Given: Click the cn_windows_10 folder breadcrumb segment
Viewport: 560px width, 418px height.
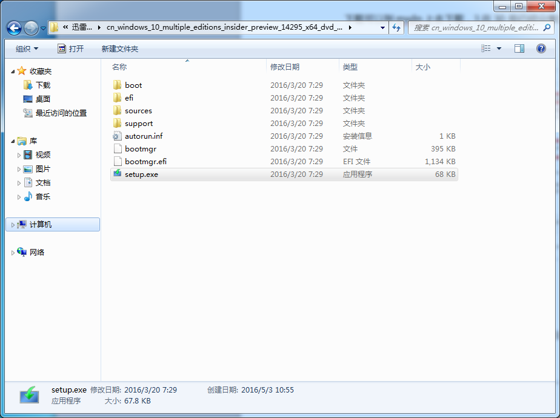Looking at the screenshot, I should (x=224, y=27).
